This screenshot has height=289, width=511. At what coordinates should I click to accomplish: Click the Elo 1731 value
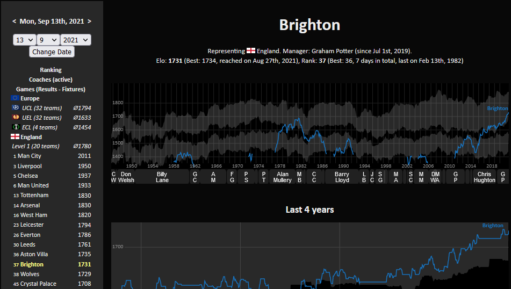pyautogui.click(x=175, y=61)
